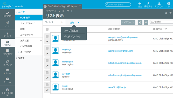Open the ヘルプ help icon
Image resolution: width=173 pixels, height=98 pixels.
coord(169,5)
